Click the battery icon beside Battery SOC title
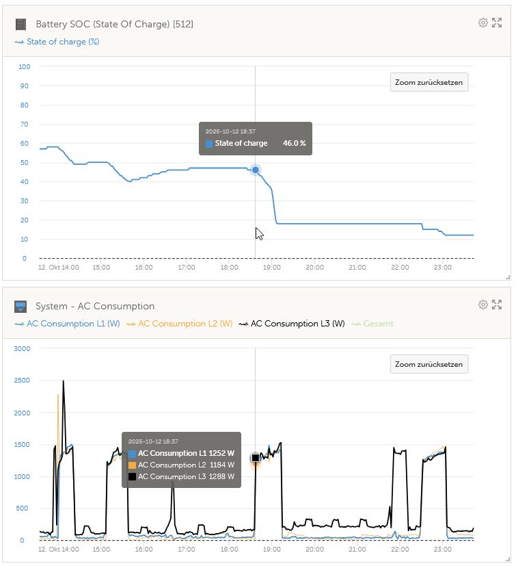This screenshot has width=516, height=566. point(21,25)
